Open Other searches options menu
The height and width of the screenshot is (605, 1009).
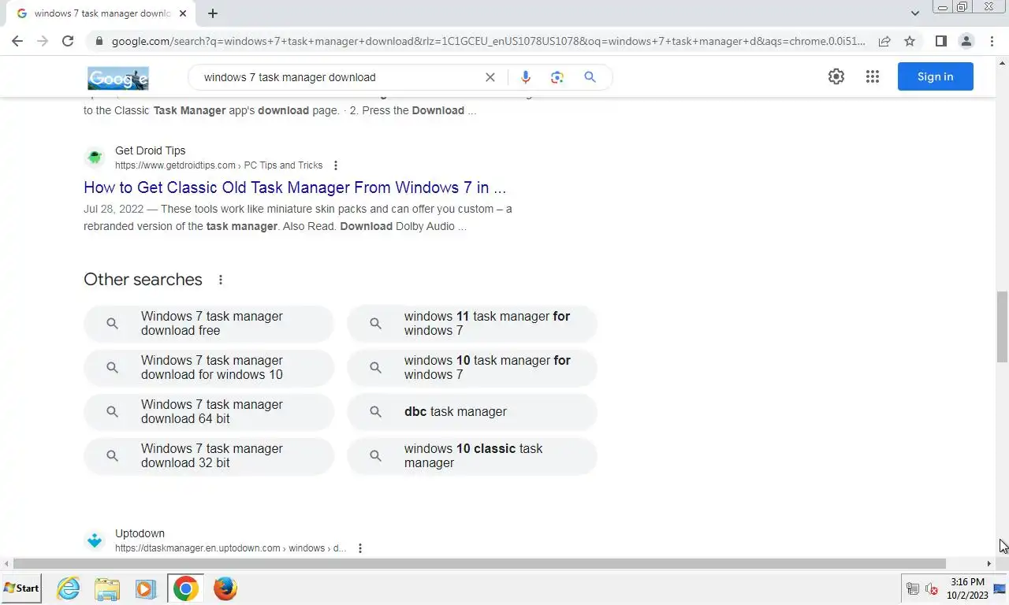(221, 280)
